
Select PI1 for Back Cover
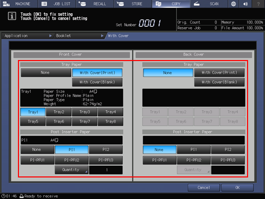(194, 150)
